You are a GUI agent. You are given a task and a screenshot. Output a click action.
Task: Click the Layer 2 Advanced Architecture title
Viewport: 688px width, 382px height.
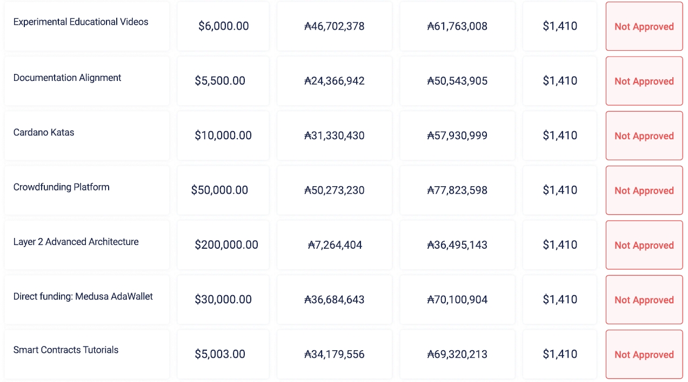coord(76,242)
